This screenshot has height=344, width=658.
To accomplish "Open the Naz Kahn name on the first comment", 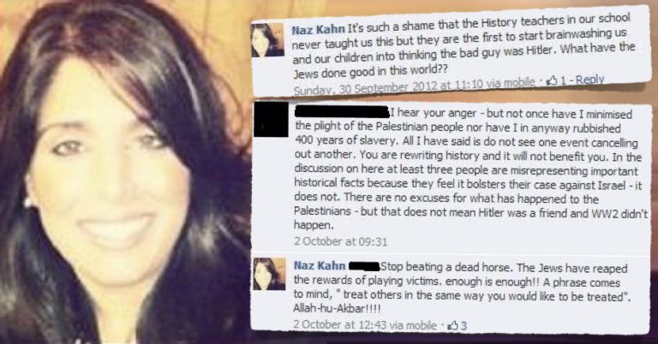I will point(318,30).
